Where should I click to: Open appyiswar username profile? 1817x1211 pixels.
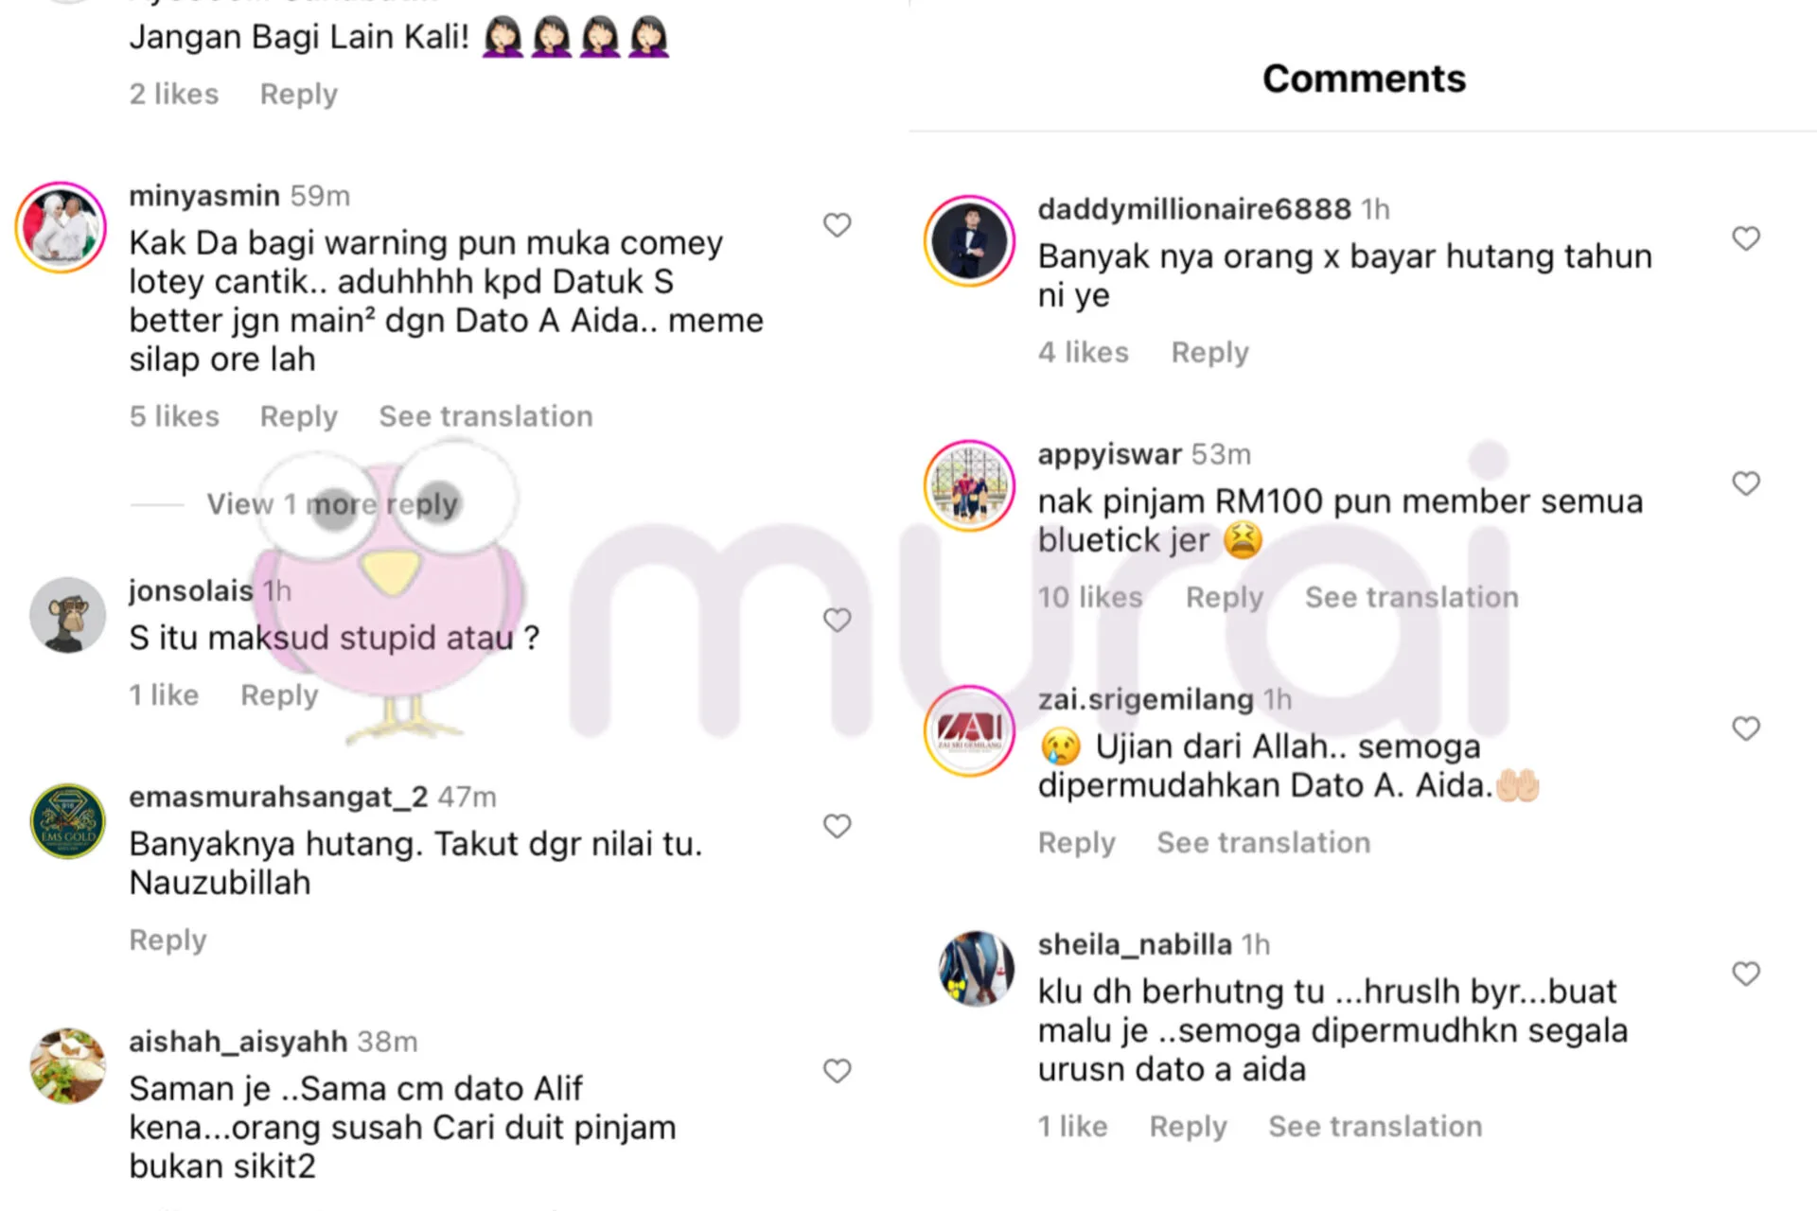(x=1109, y=454)
